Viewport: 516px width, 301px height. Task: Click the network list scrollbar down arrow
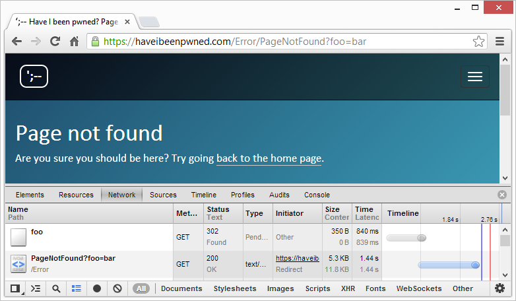[505, 275]
